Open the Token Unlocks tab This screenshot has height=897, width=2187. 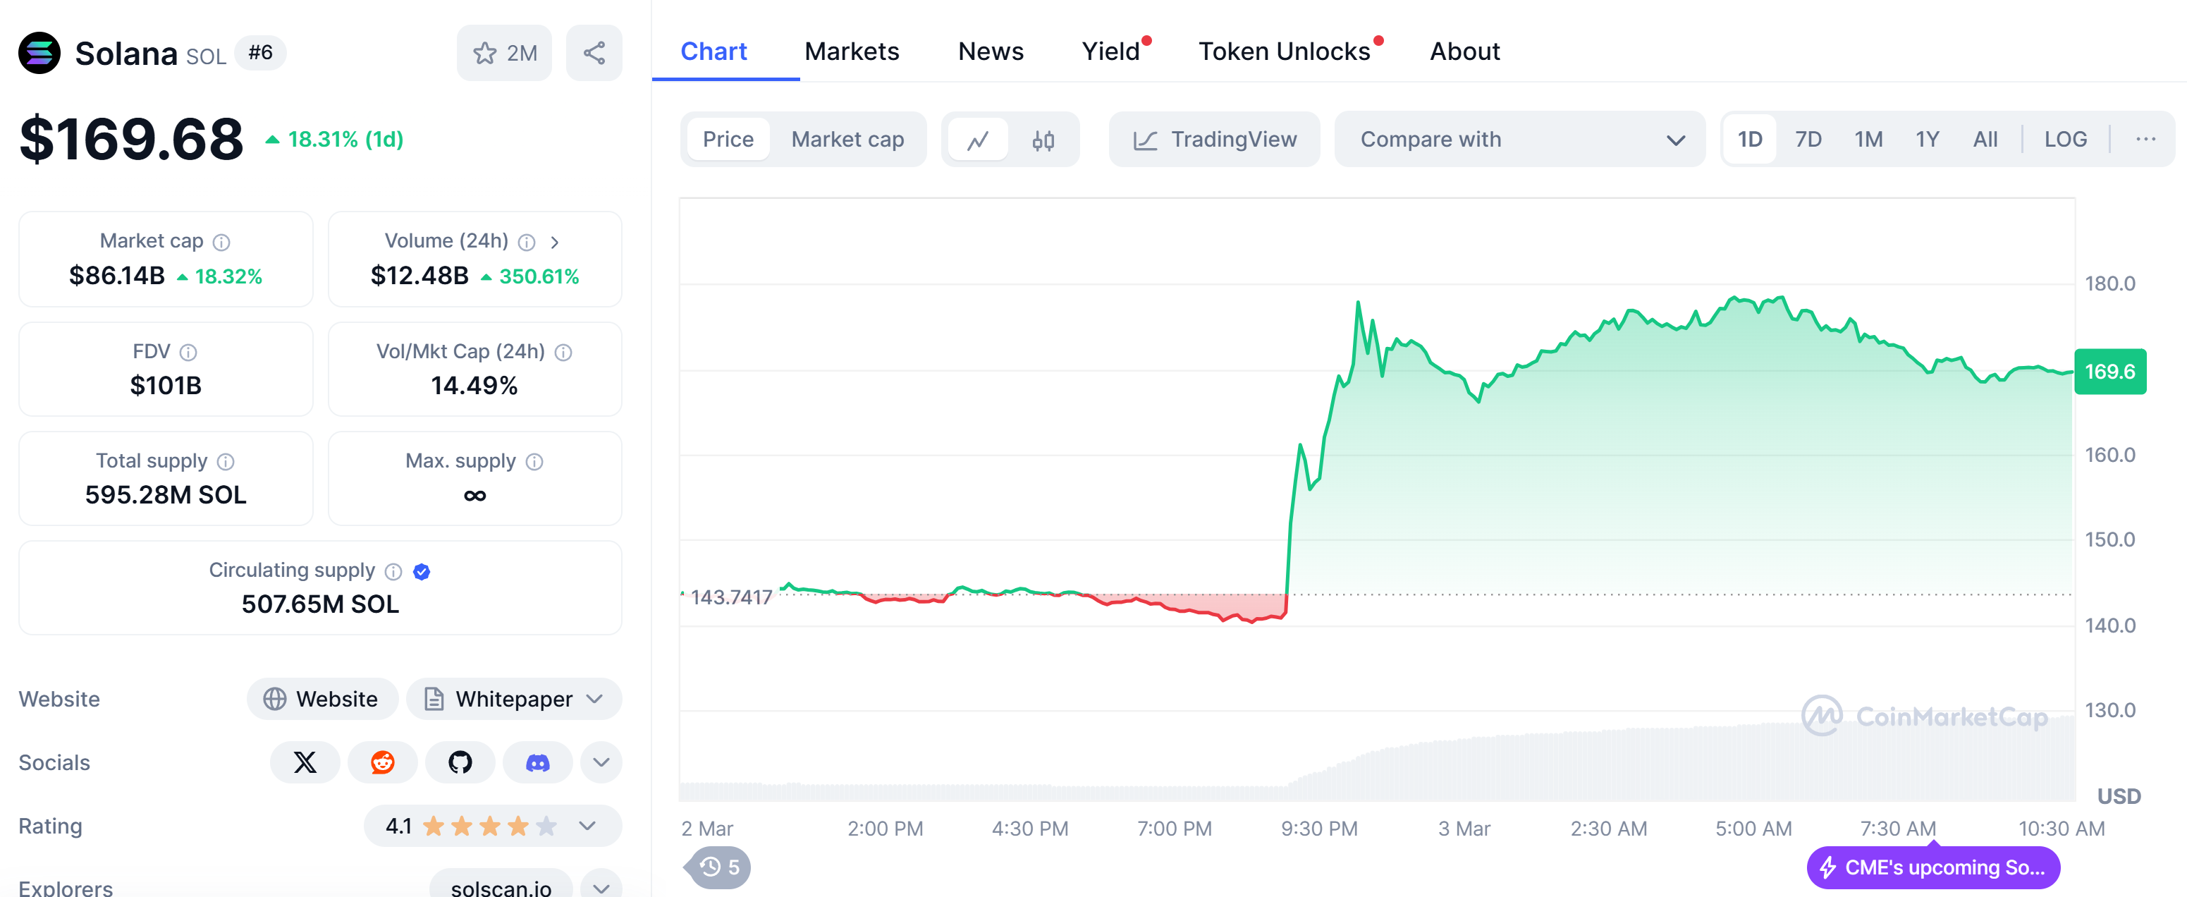pos(1284,51)
